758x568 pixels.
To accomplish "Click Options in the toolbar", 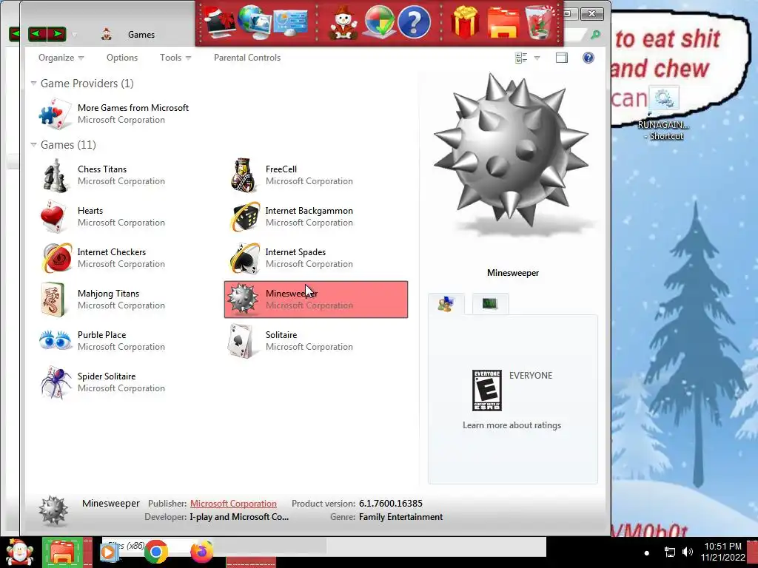I will (x=122, y=58).
